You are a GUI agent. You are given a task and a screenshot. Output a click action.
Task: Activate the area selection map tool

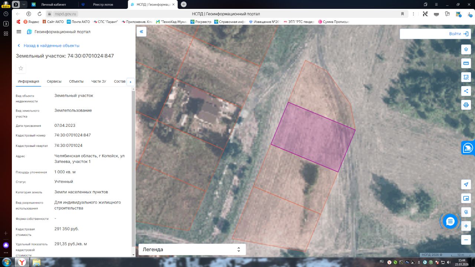point(466,77)
